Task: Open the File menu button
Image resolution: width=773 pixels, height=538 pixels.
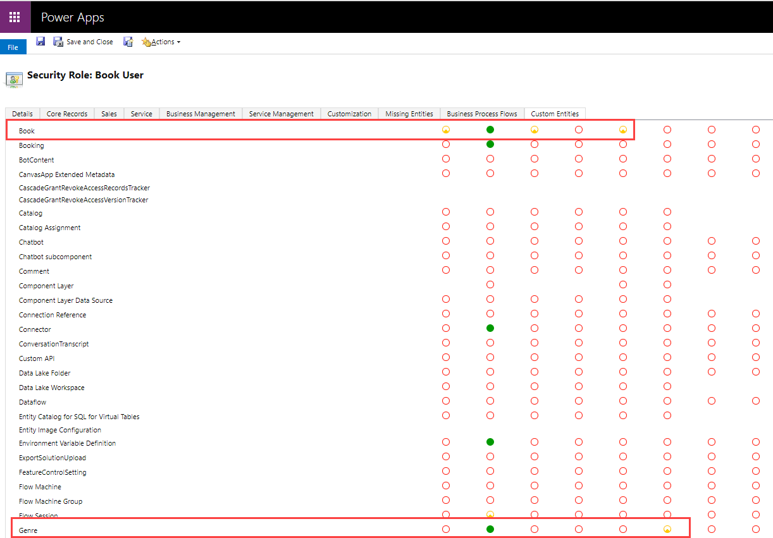Action: pyautogui.click(x=13, y=47)
